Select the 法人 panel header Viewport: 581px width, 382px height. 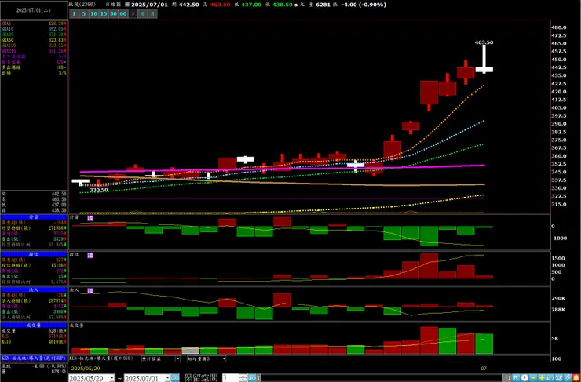34,290
